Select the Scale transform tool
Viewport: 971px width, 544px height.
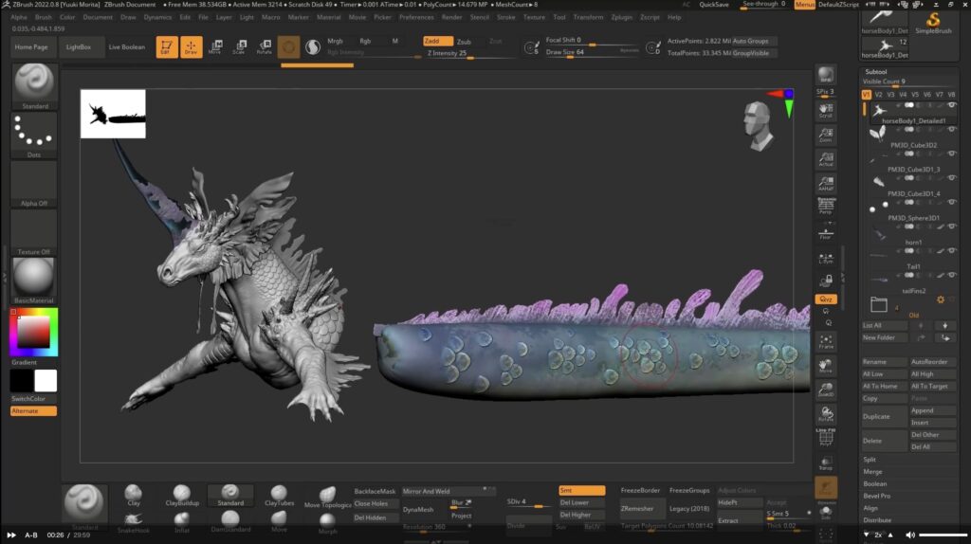[239, 46]
